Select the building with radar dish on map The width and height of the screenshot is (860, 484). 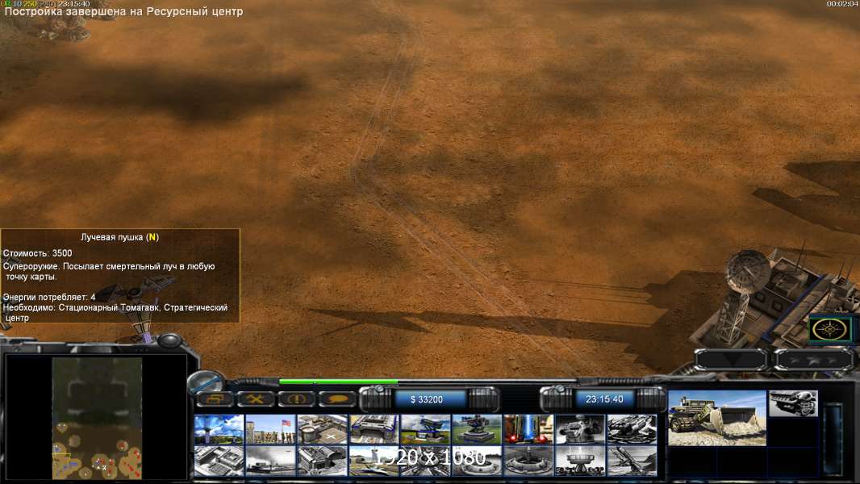(x=779, y=302)
